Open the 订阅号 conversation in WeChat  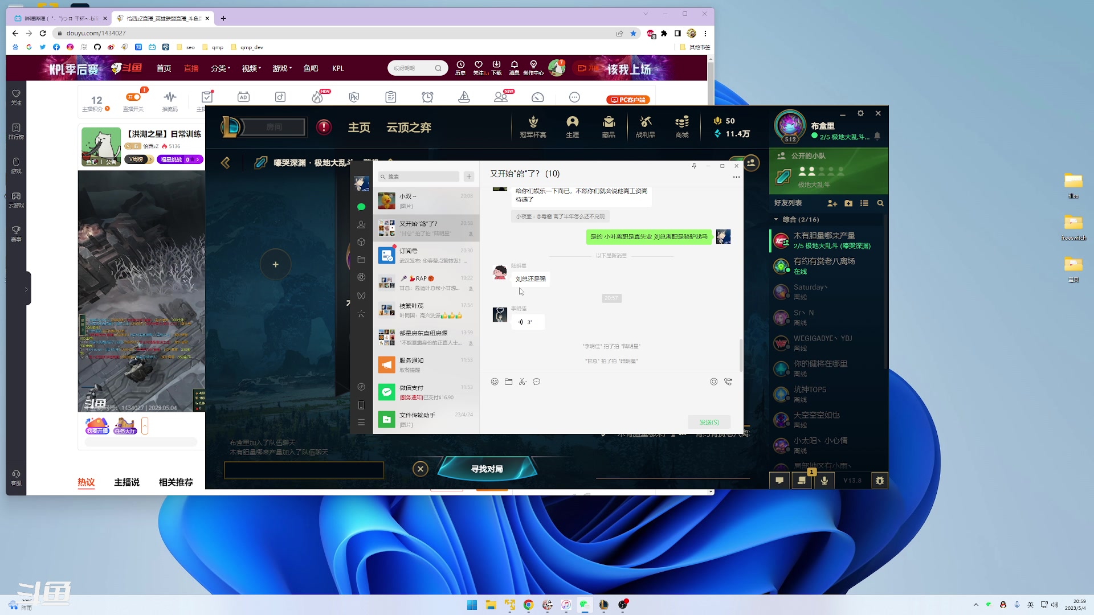point(426,255)
